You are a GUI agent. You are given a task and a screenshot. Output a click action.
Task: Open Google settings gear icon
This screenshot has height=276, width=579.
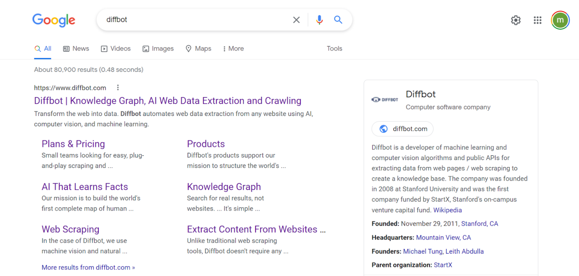516,20
